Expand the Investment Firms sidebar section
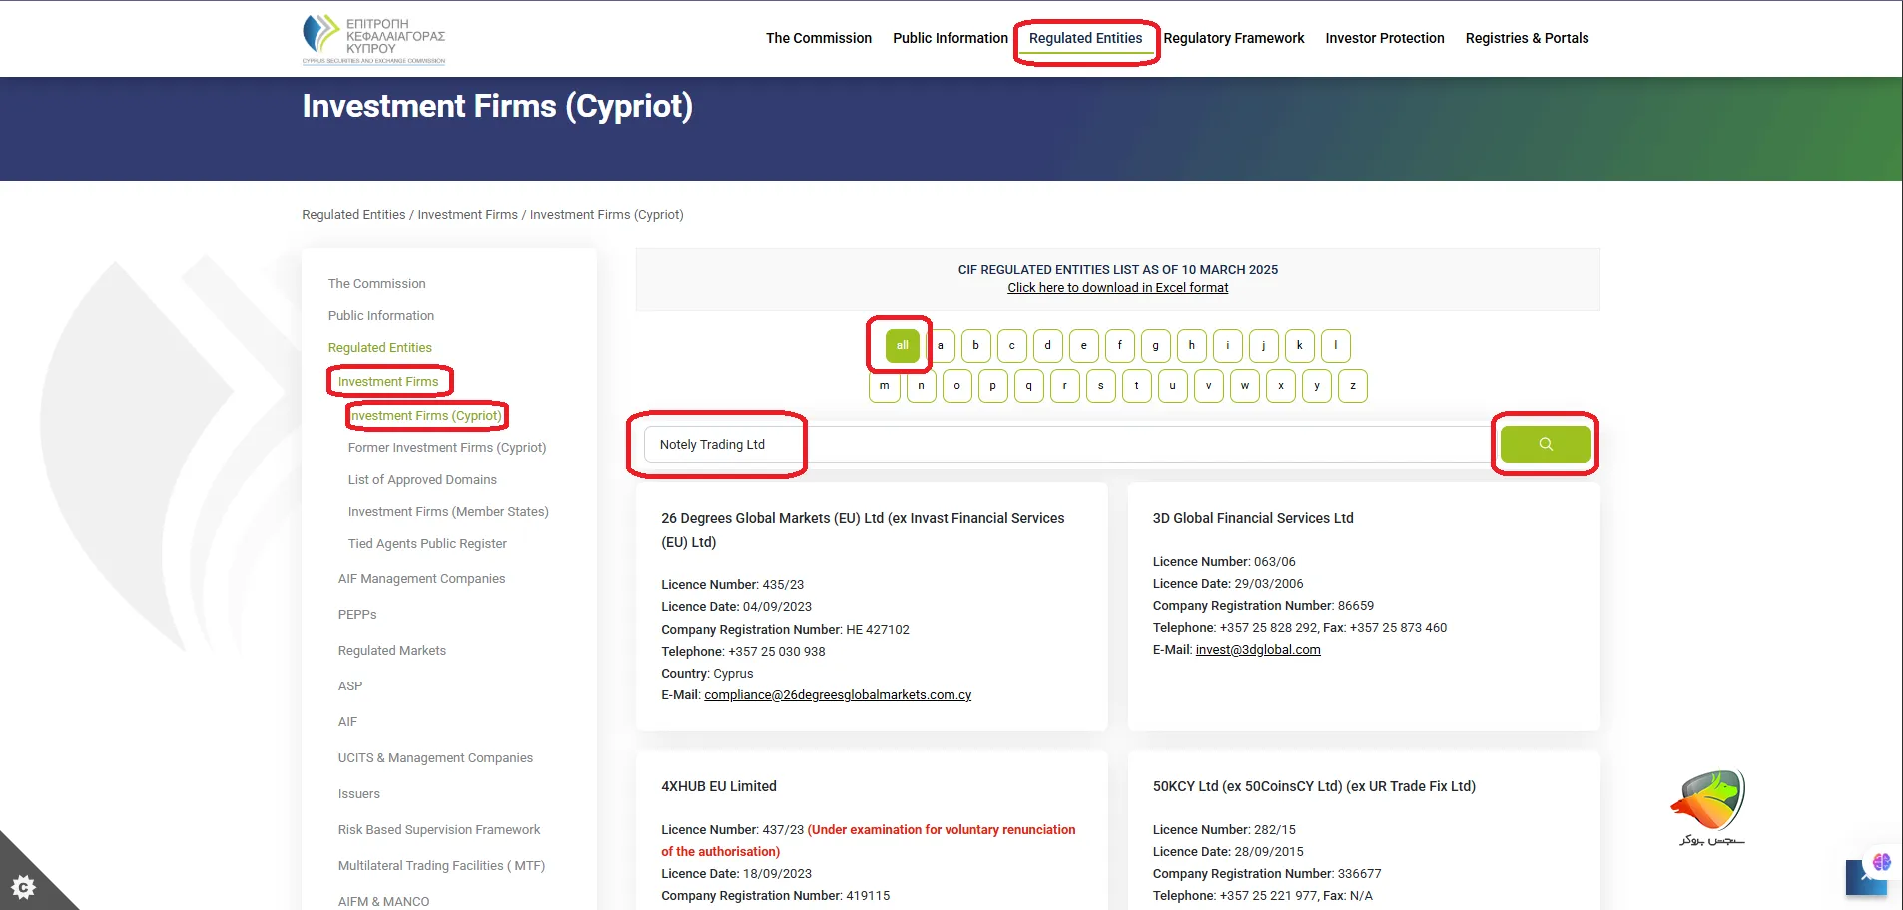The width and height of the screenshot is (1903, 910). click(x=388, y=381)
